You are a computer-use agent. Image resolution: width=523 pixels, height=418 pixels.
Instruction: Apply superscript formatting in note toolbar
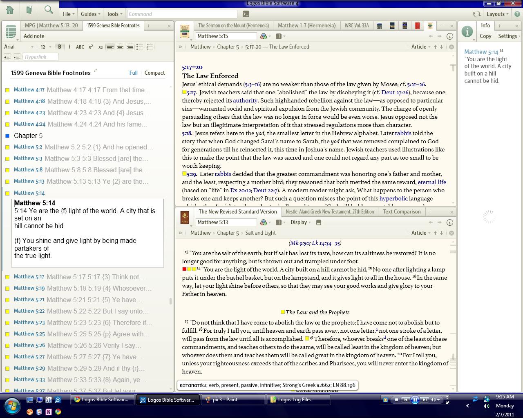coord(91,47)
